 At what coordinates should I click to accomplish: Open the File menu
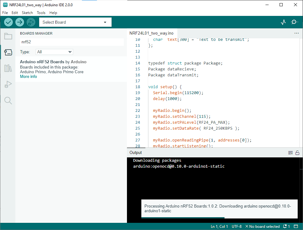(5, 13)
